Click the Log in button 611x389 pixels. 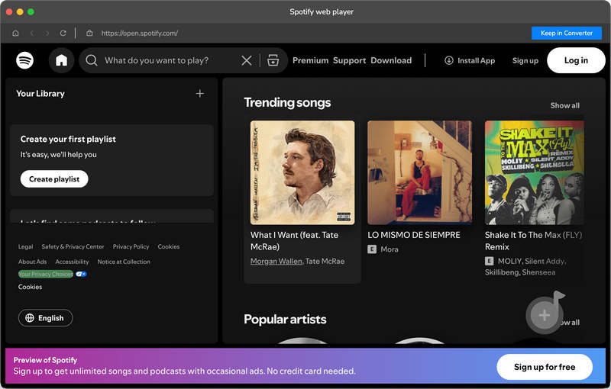pyautogui.click(x=576, y=60)
